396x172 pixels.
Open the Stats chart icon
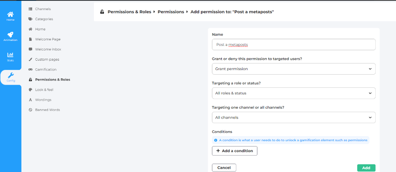coord(11,55)
